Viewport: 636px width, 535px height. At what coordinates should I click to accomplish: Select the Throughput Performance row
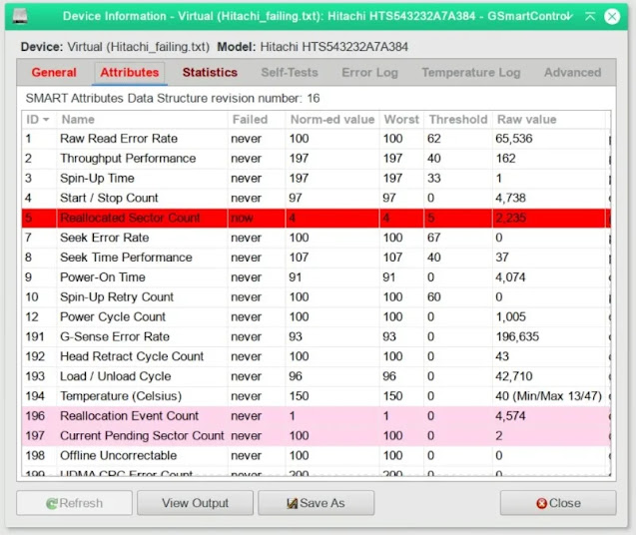pos(316,159)
